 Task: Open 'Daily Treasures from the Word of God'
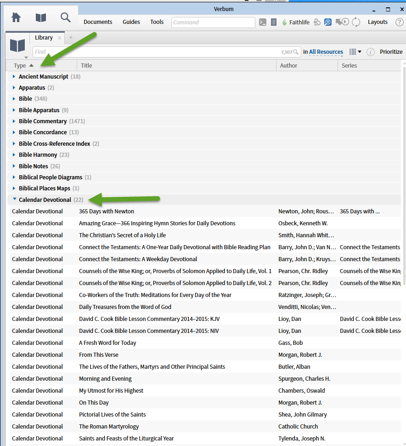pos(125,307)
